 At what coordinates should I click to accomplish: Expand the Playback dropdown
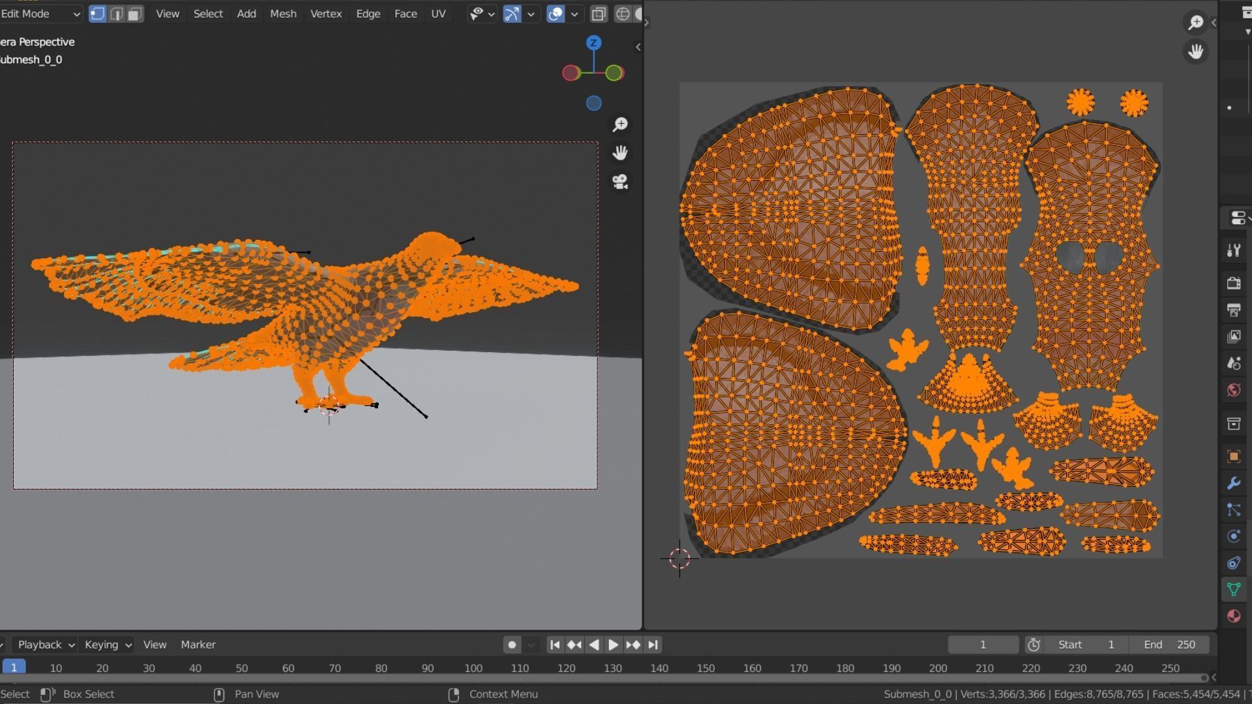pos(46,645)
